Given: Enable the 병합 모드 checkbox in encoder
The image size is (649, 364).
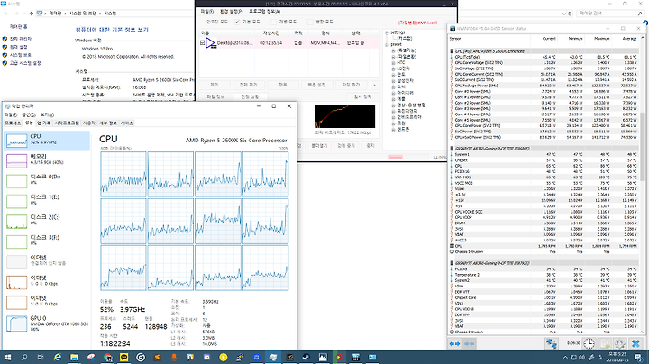Looking at the screenshot, I should tap(310, 22).
